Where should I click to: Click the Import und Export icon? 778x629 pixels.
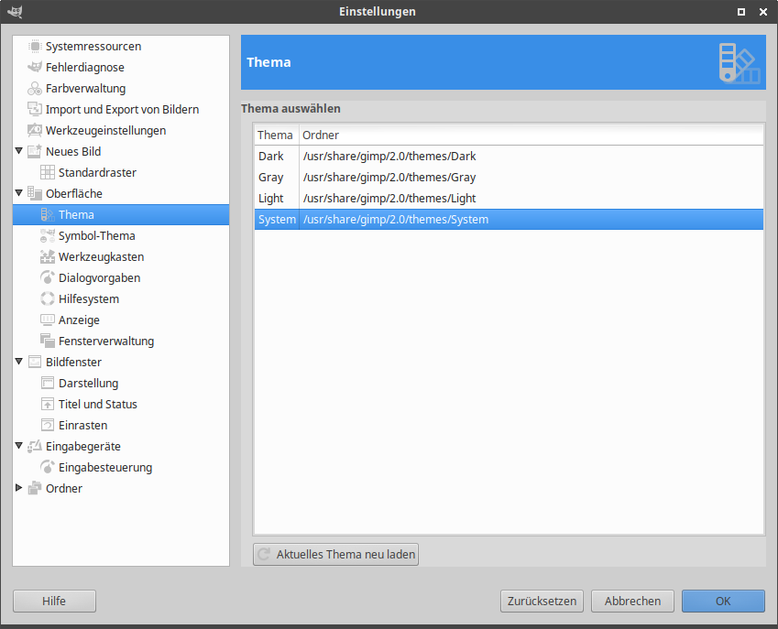35,109
